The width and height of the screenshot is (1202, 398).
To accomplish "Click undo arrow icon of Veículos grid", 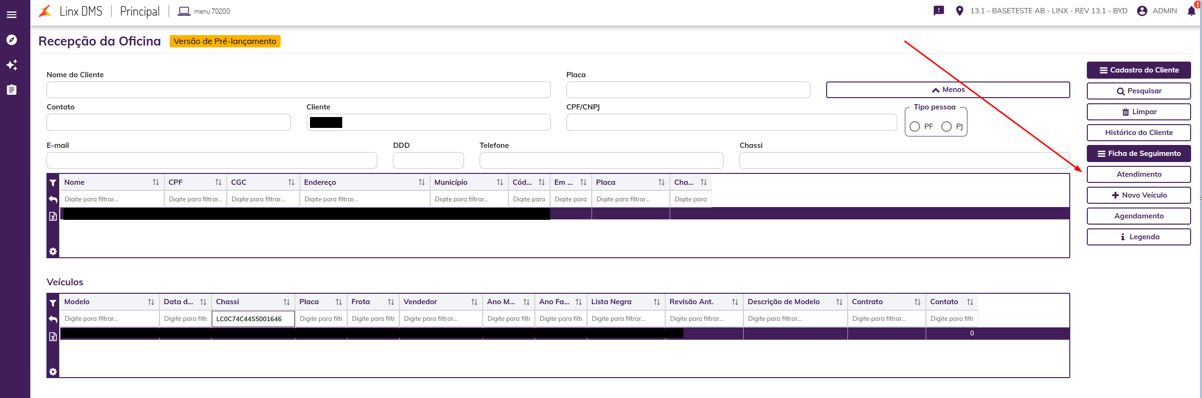I will tap(53, 319).
